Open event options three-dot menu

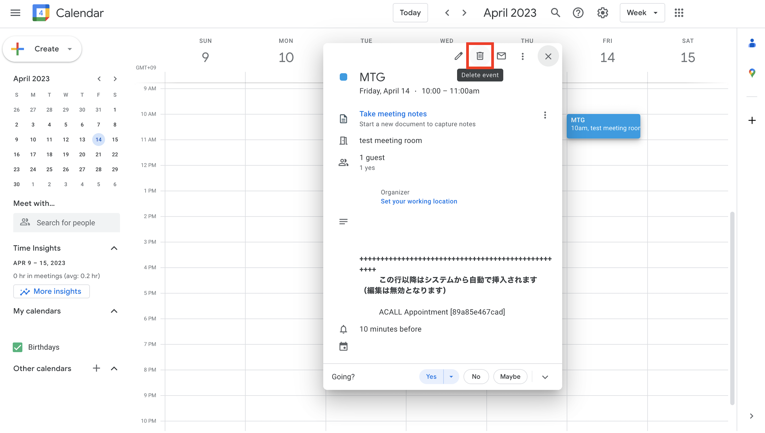pyautogui.click(x=523, y=56)
